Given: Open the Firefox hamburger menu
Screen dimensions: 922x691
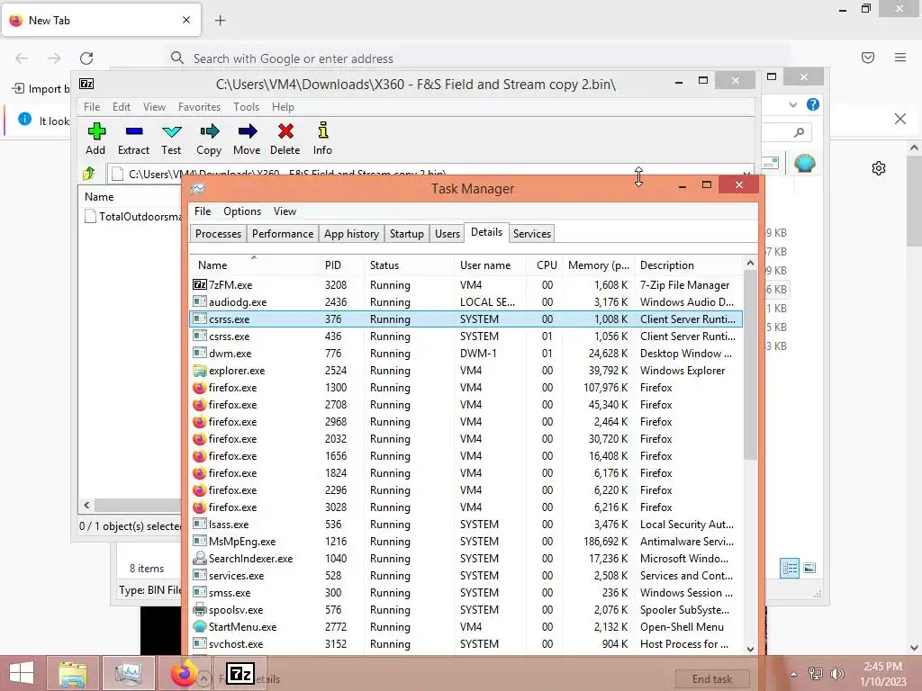Looking at the screenshot, I should tap(900, 58).
